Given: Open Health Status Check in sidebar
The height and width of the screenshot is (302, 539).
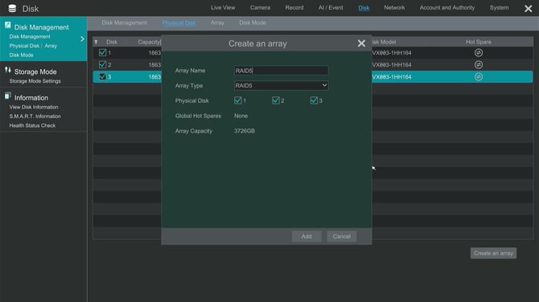Looking at the screenshot, I should [32, 125].
